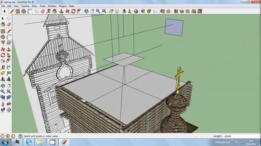Click Make Component icon in top toolbar

click(37, 11)
